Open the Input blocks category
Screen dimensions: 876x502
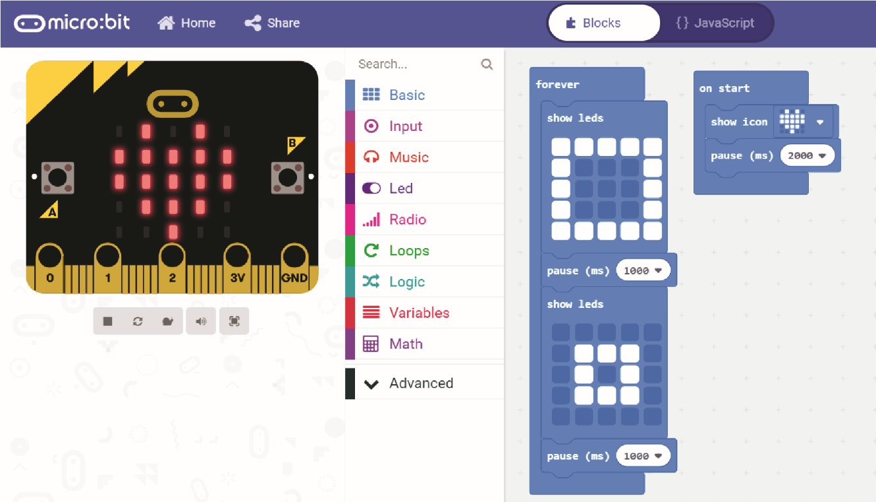(424, 126)
